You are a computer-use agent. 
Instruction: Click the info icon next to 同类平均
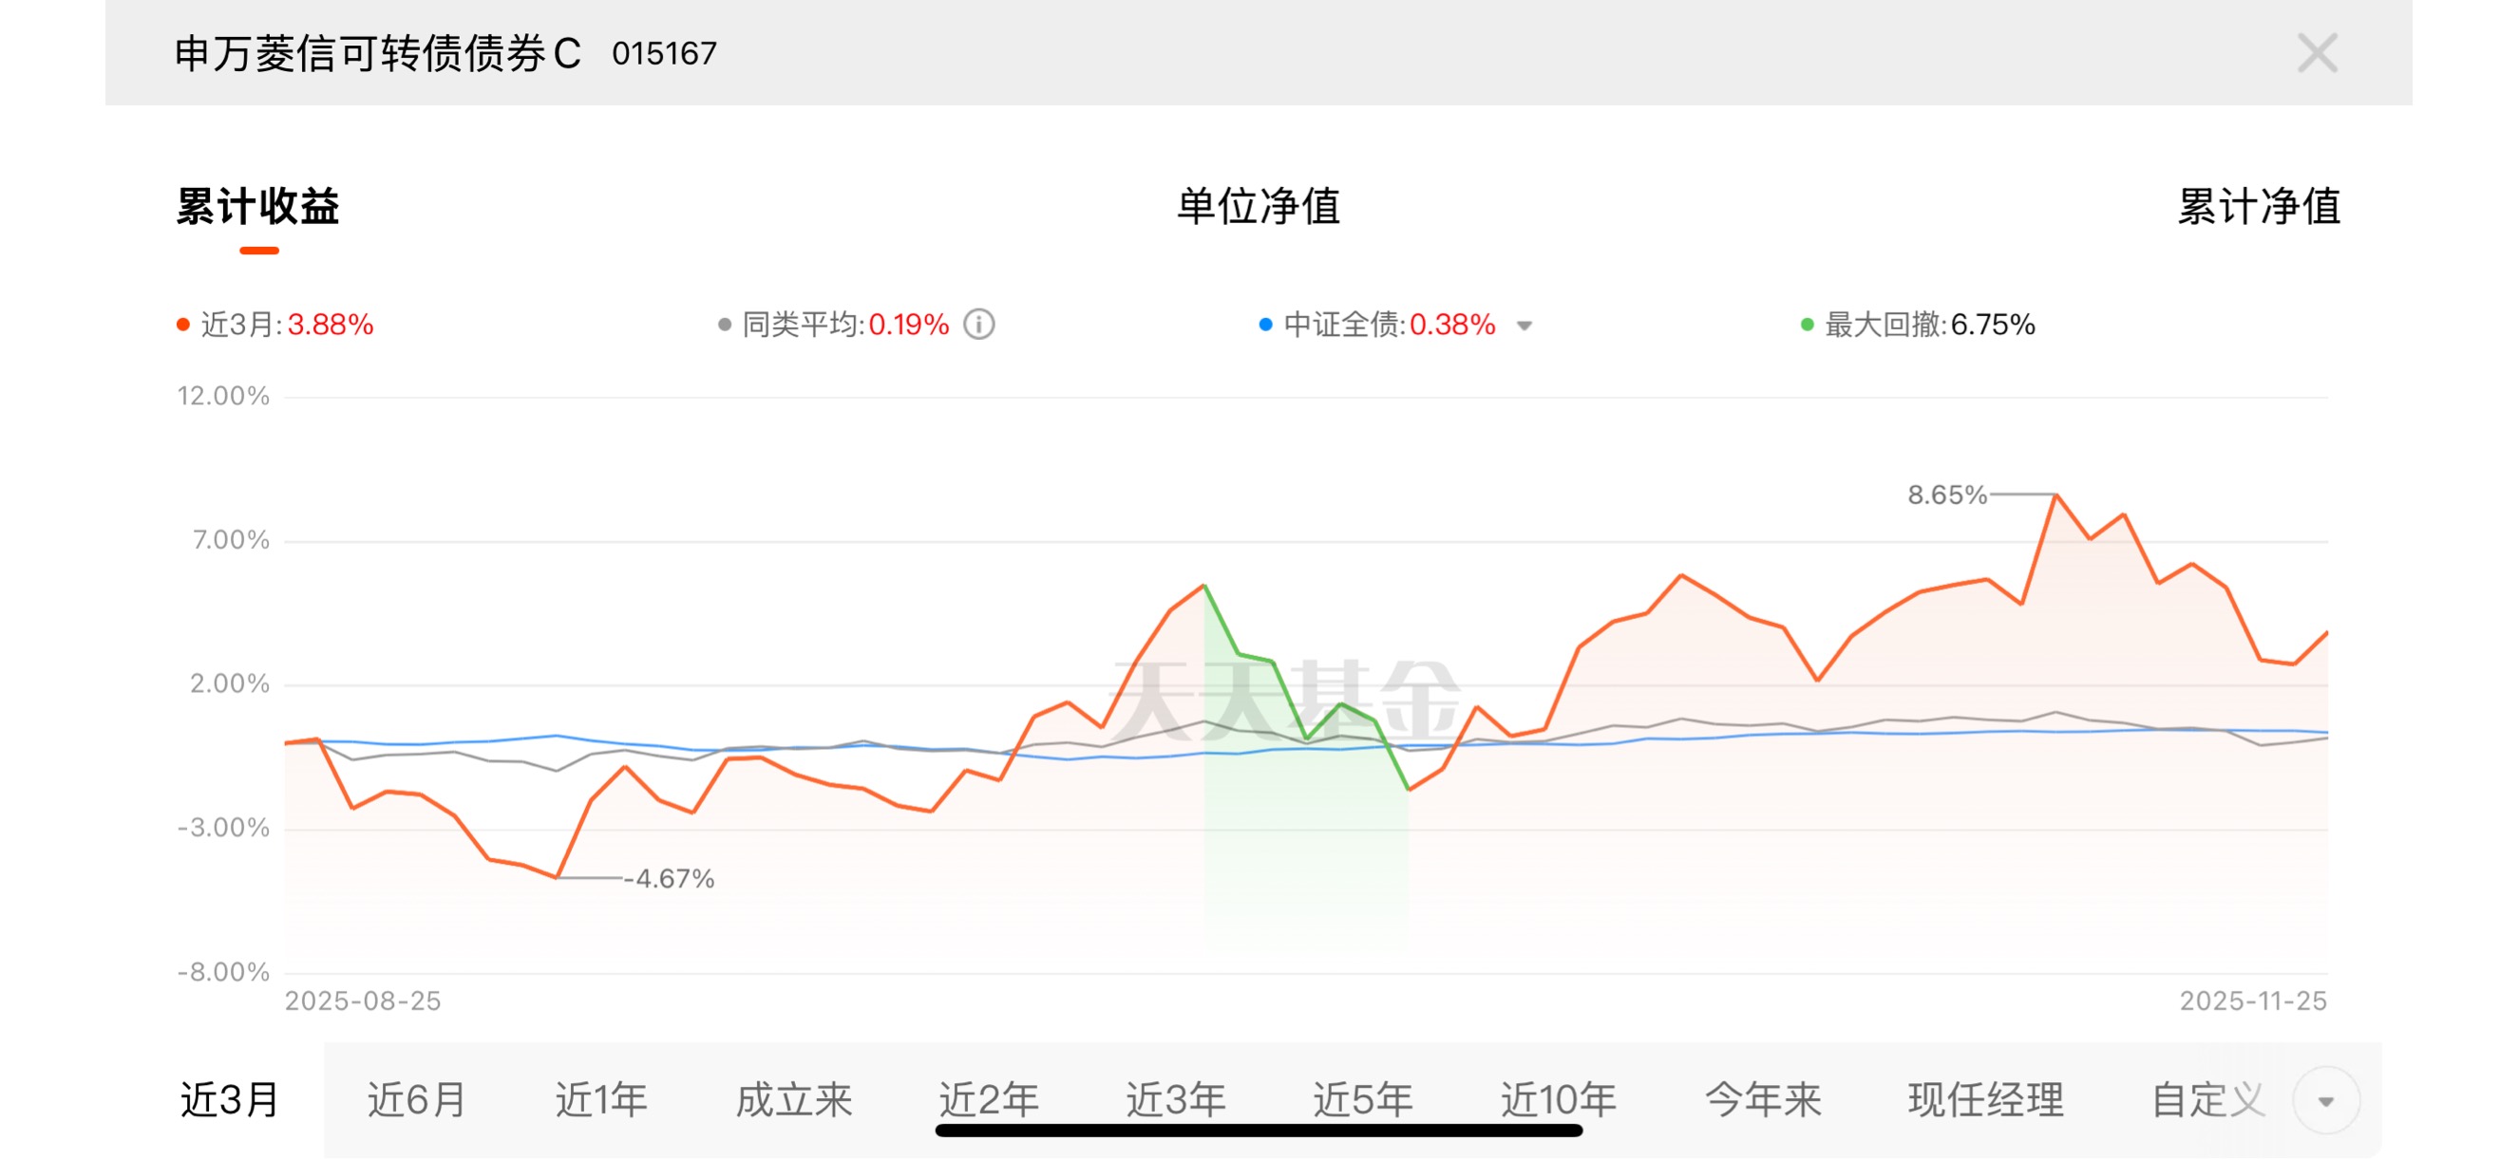click(979, 325)
